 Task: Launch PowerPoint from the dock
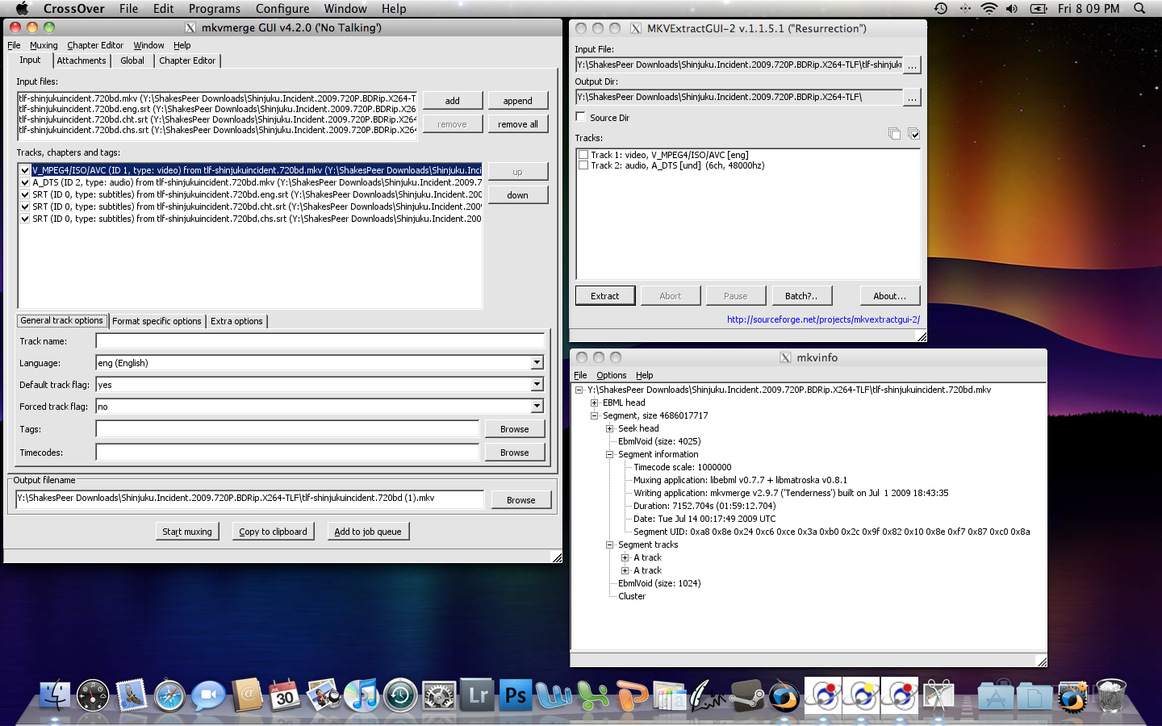tap(632, 695)
